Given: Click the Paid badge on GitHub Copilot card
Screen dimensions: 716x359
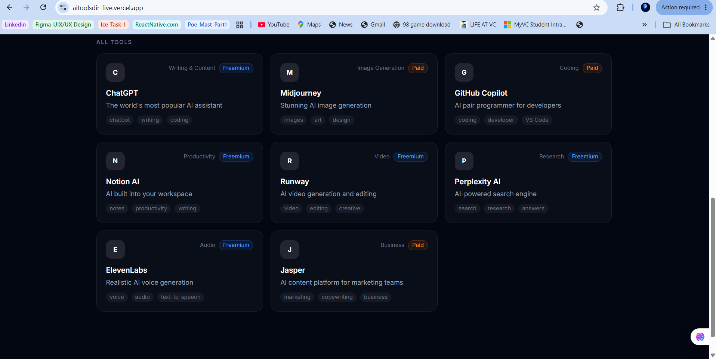Looking at the screenshot, I should [592, 68].
